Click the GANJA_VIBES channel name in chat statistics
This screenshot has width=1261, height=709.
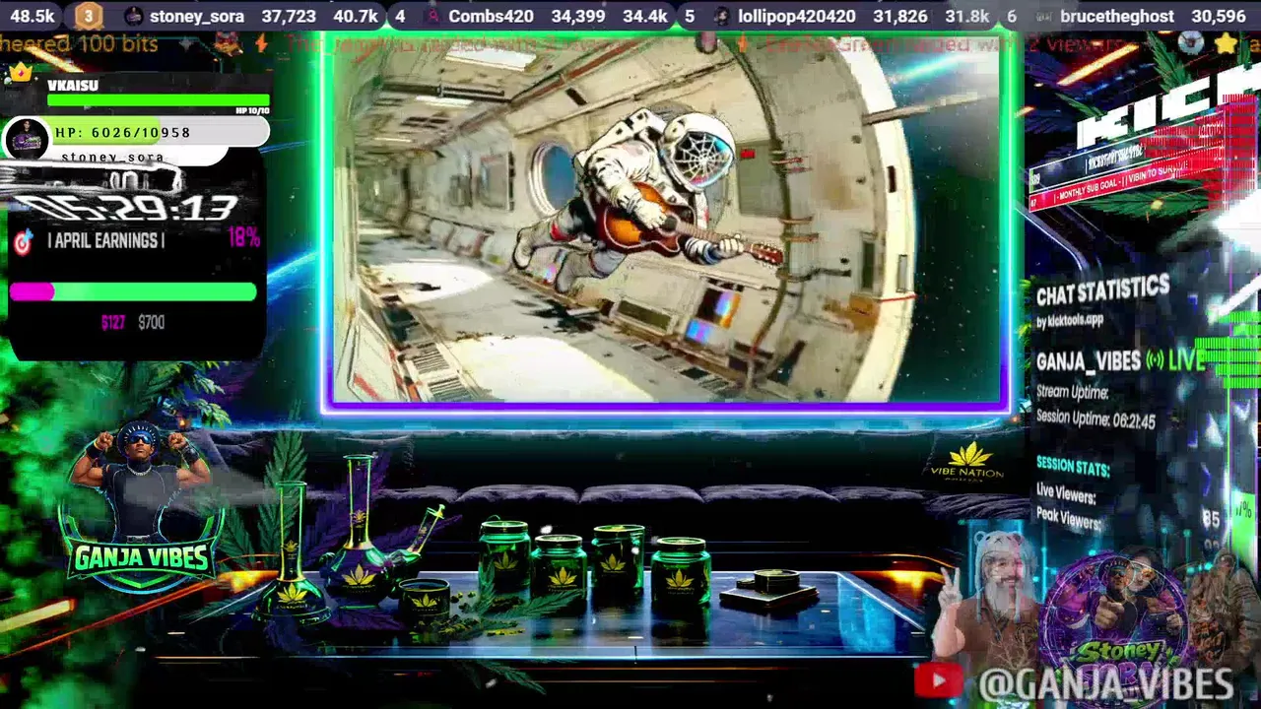point(1089,361)
